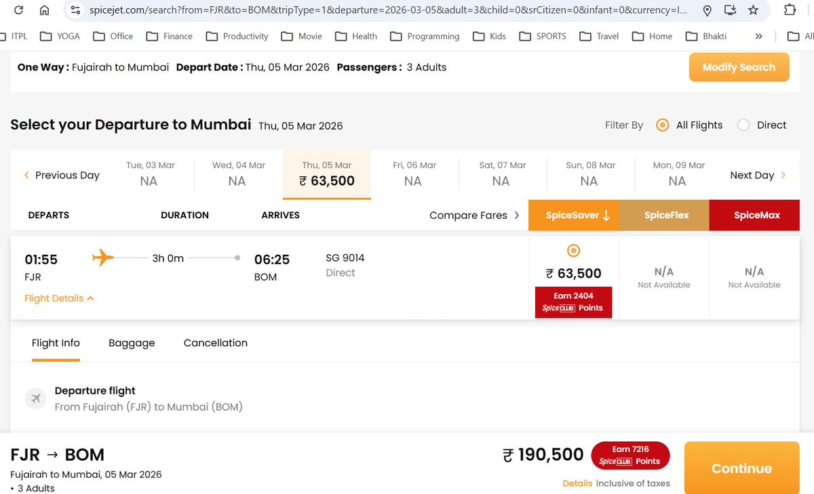Image resolution: width=814 pixels, height=494 pixels.
Task: Open site information icon in address bar
Action: [76, 10]
